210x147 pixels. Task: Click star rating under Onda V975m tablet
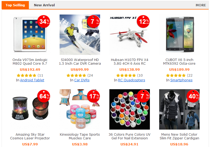pyautogui.click(x=26, y=75)
